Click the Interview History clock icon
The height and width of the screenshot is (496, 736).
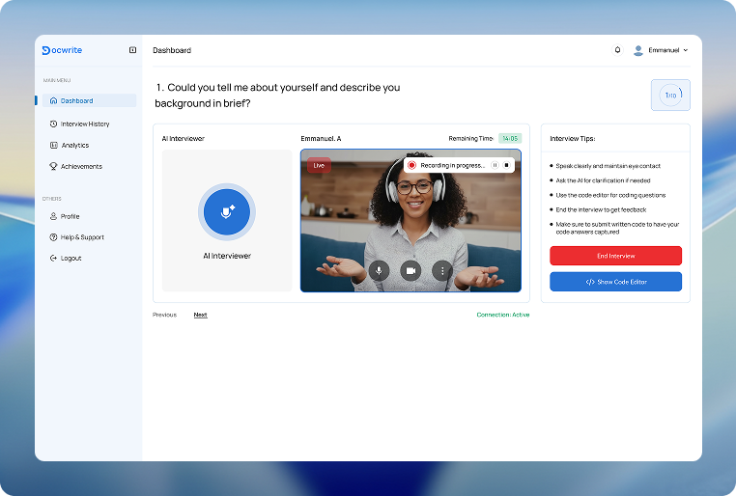pyautogui.click(x=53, y=124)
